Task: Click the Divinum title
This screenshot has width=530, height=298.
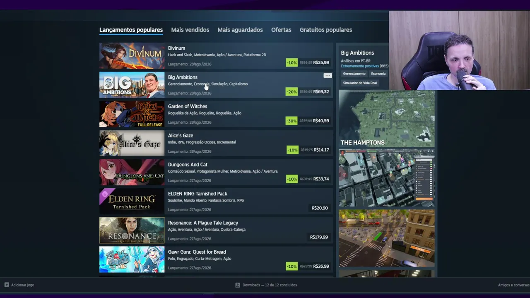Action: pos(176,48)
